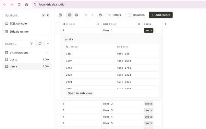
Task: Toggle the sidebar panel
Action: point(60,15)
